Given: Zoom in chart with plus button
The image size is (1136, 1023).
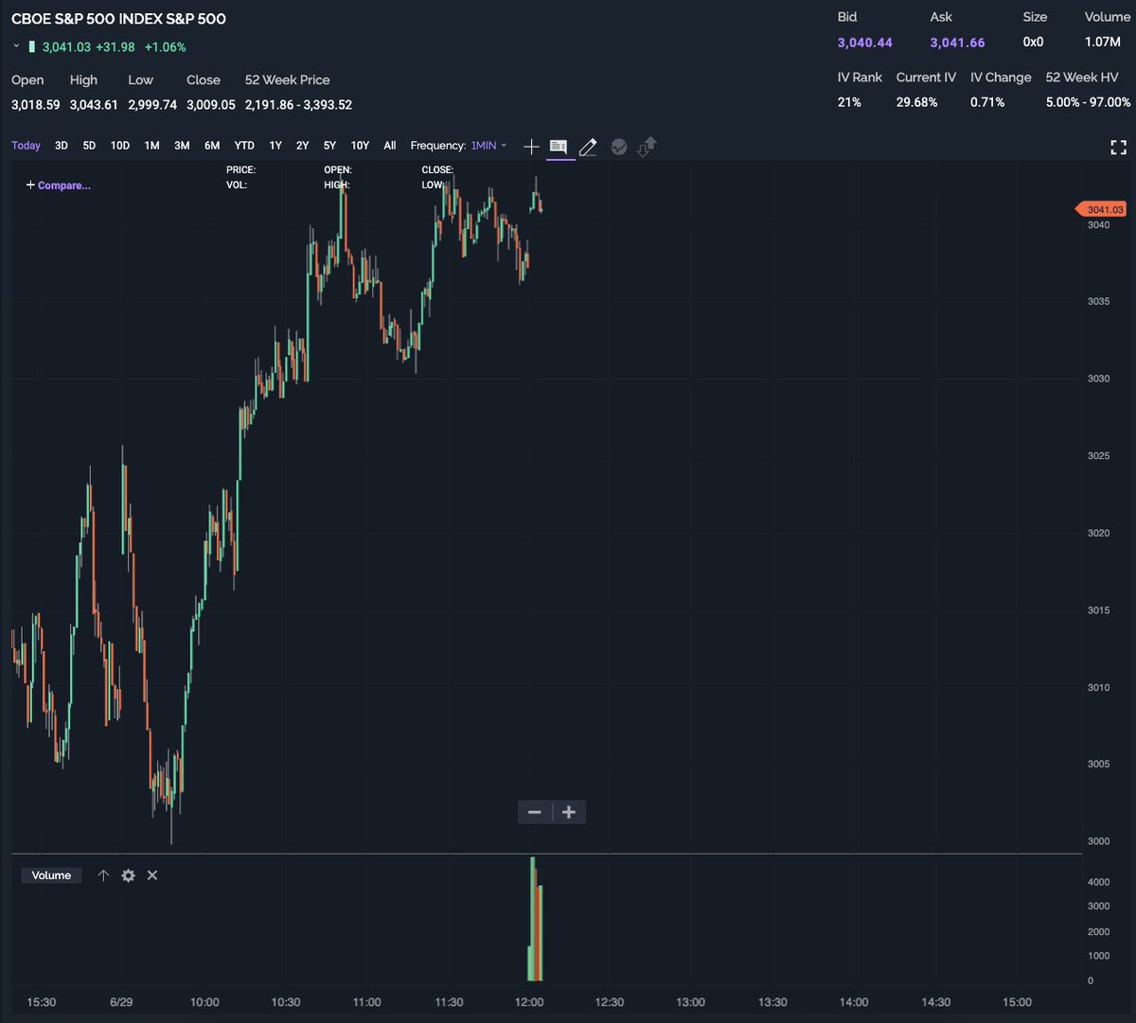Looking at the screenshot, I should pos(569,812).
